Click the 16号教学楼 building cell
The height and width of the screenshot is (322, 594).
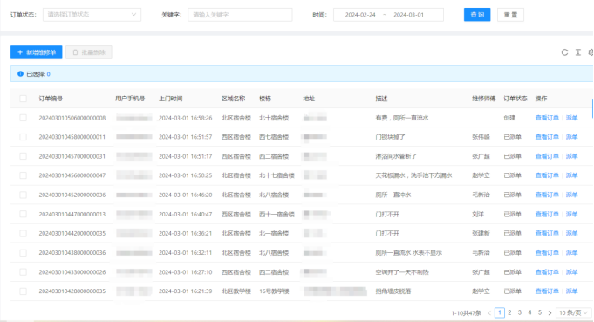pyautogui.click(x=274, y=291)
